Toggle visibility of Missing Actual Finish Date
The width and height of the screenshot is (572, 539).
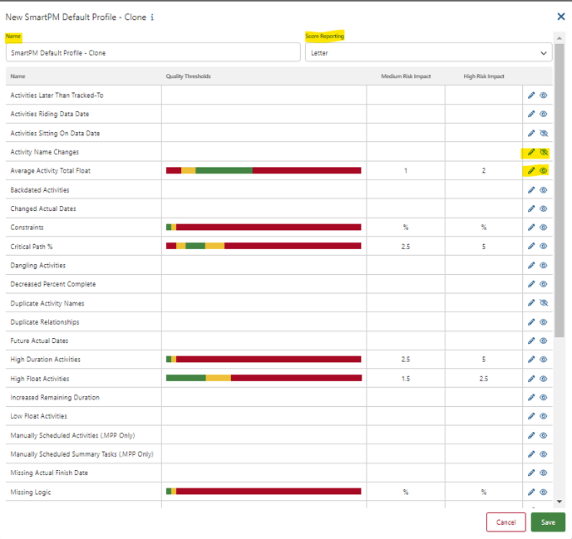coord(544,473)
